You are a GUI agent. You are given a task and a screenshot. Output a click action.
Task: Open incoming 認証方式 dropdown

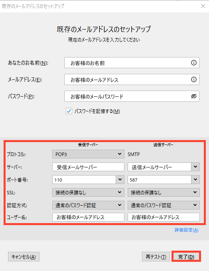point(88,205)
